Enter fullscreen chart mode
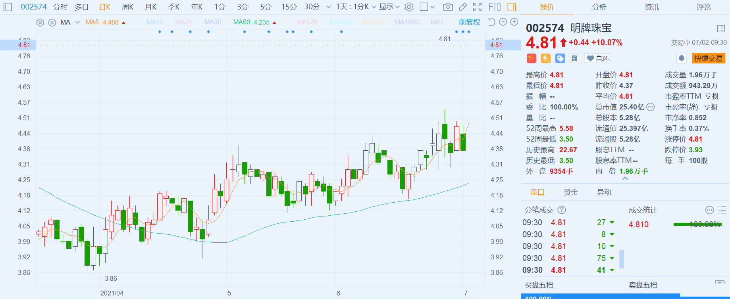The image size is (730, 299). pos(478,7)
